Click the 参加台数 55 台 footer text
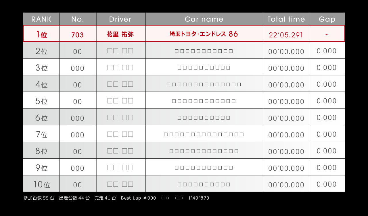 click(x=39, y=198)
